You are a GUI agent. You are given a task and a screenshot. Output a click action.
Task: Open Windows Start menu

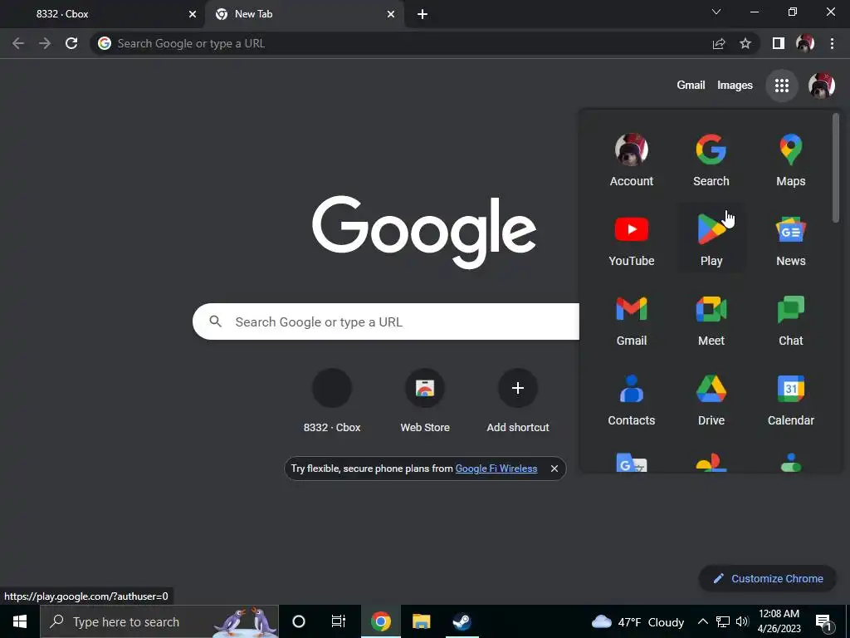click(20, 621)
